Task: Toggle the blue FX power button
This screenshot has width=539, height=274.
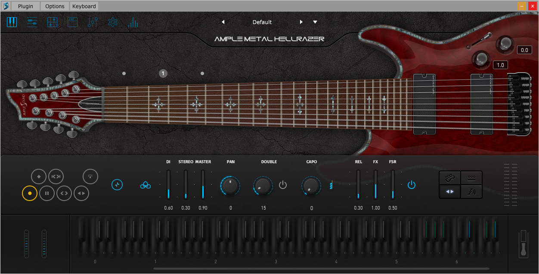Action: point(412,185)
